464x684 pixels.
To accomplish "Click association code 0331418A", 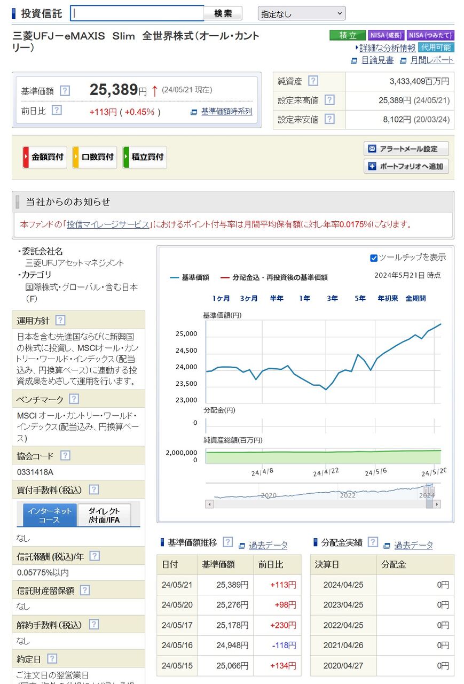I will click(35, 472).
